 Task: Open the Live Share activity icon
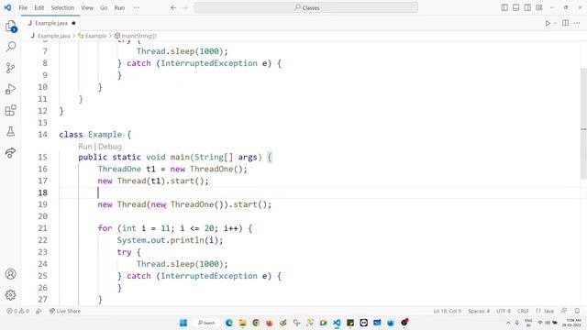10,153
